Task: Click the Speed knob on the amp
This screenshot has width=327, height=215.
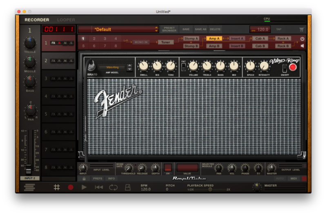Action: tap(250, 66)
